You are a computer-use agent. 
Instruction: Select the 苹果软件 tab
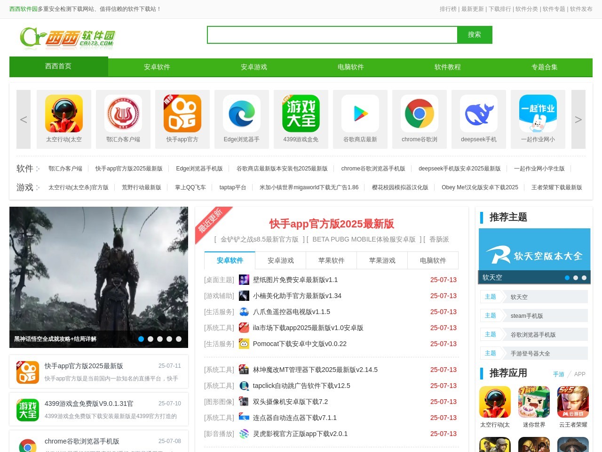(331, 260)
